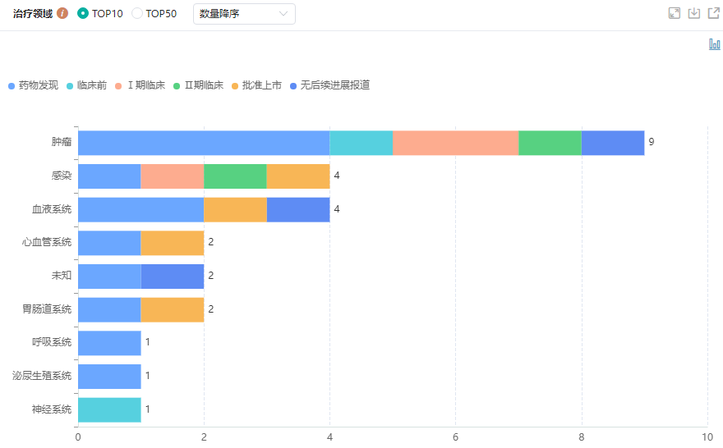Select the TOP10 radio button
Viewport: 723px width, 448px height.
tap(83, 13)
